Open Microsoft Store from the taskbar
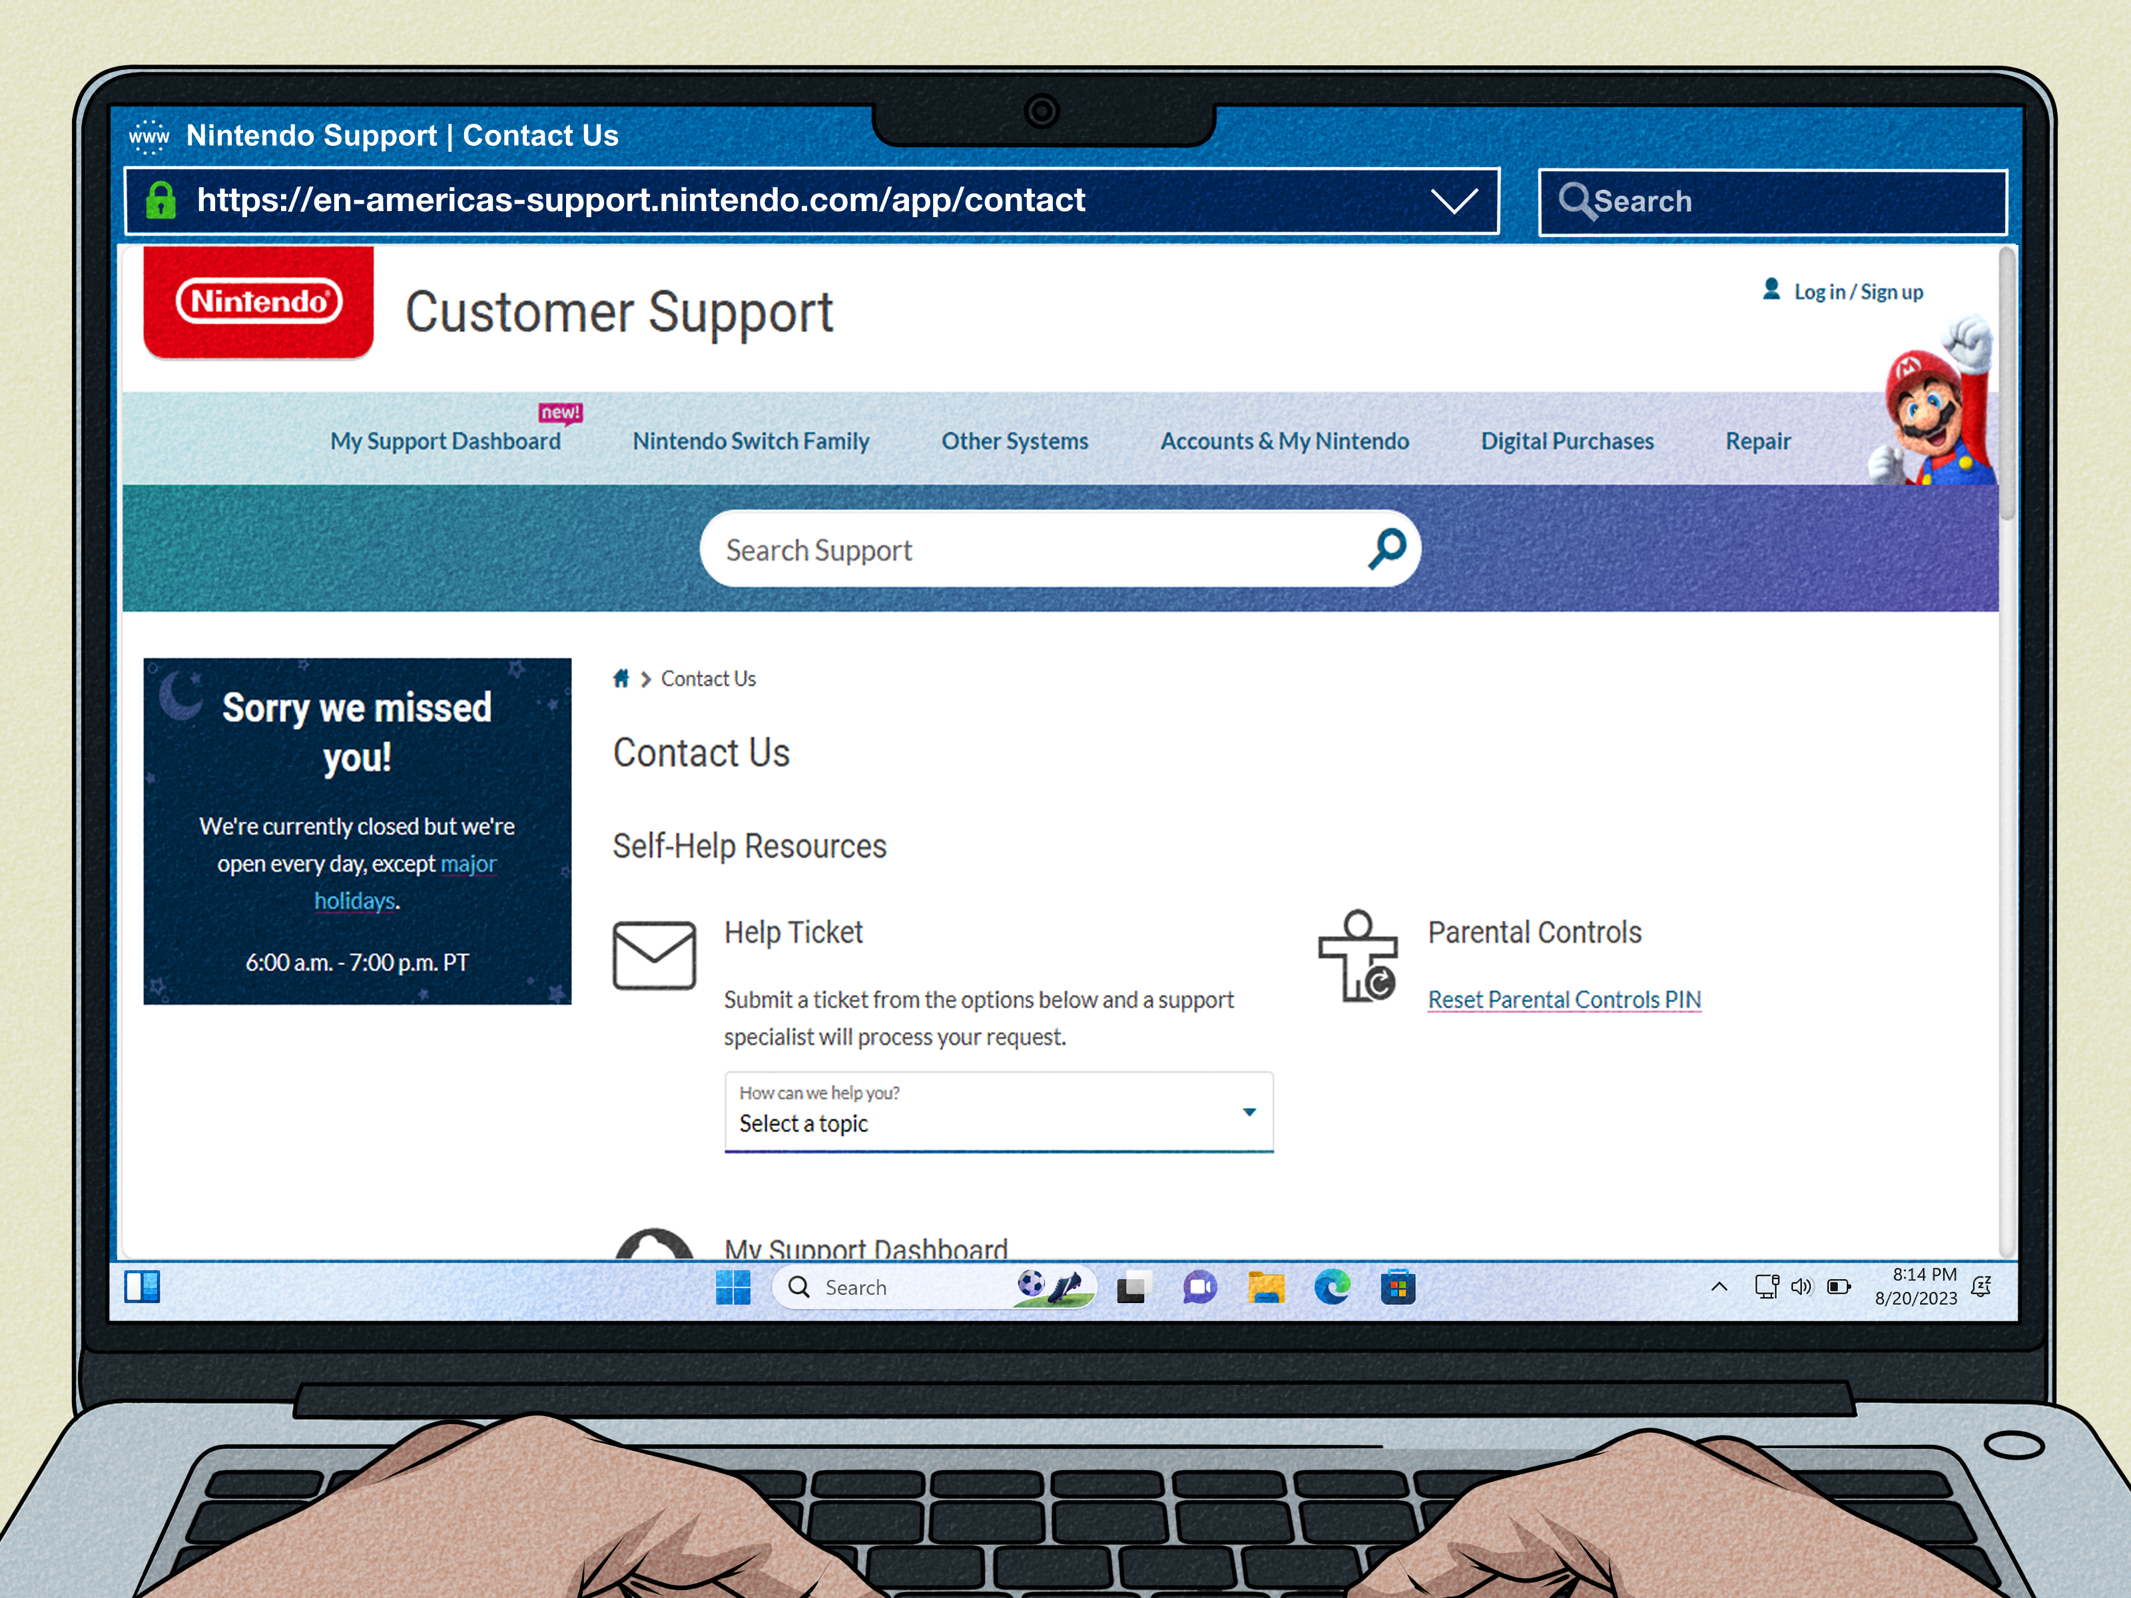This screenshot has width=2131, height=1598. [x=1398, y=1287]
